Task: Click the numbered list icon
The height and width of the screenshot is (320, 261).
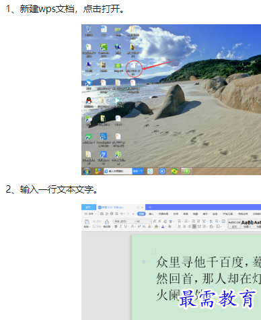Action: pos(186,221)
